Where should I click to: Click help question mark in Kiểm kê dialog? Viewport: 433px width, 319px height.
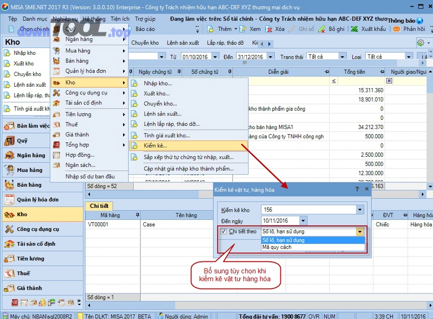(x=357, y=190)
